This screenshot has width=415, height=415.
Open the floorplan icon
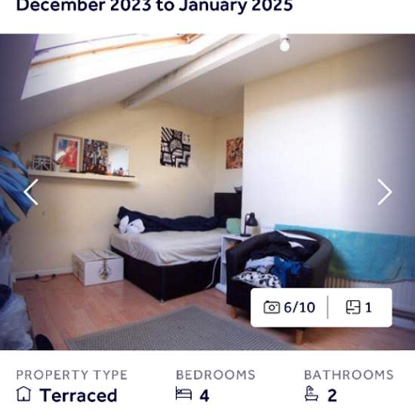click(353, 307)
